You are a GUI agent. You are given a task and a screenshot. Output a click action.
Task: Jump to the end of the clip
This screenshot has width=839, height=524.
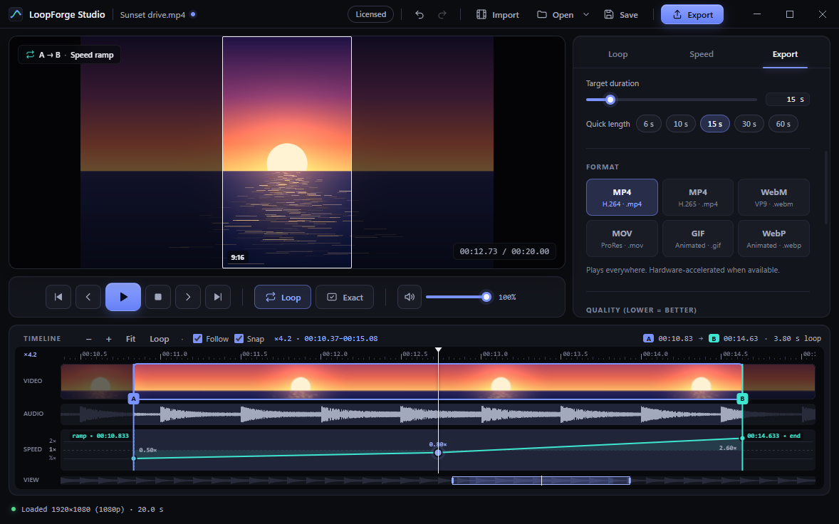point(218,297)
